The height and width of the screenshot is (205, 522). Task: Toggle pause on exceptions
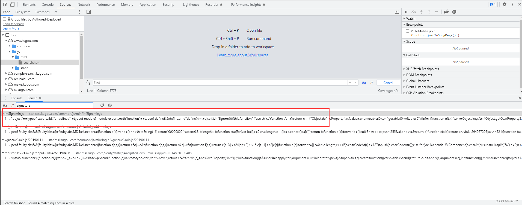454,12
